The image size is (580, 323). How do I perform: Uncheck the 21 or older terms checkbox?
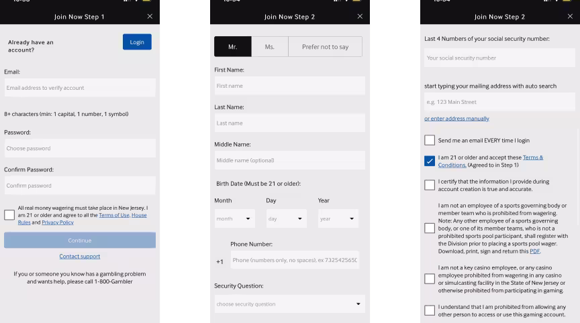pyautogui.click(x=430, y=161)
